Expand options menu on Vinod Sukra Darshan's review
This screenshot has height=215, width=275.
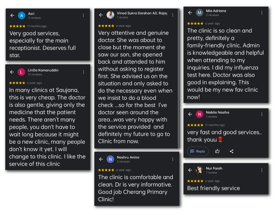point(173,15)
